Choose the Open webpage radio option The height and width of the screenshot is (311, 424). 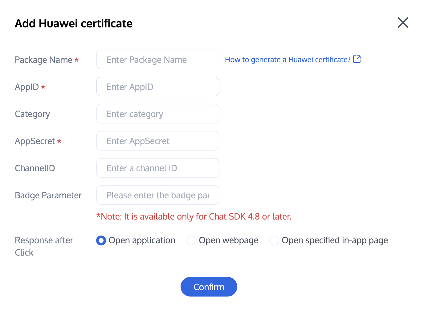191,240
